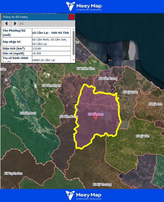Screen dimensions: 164x202
Task: Click the Xã Kỳ Anh region label
Action: coord(155,104)
